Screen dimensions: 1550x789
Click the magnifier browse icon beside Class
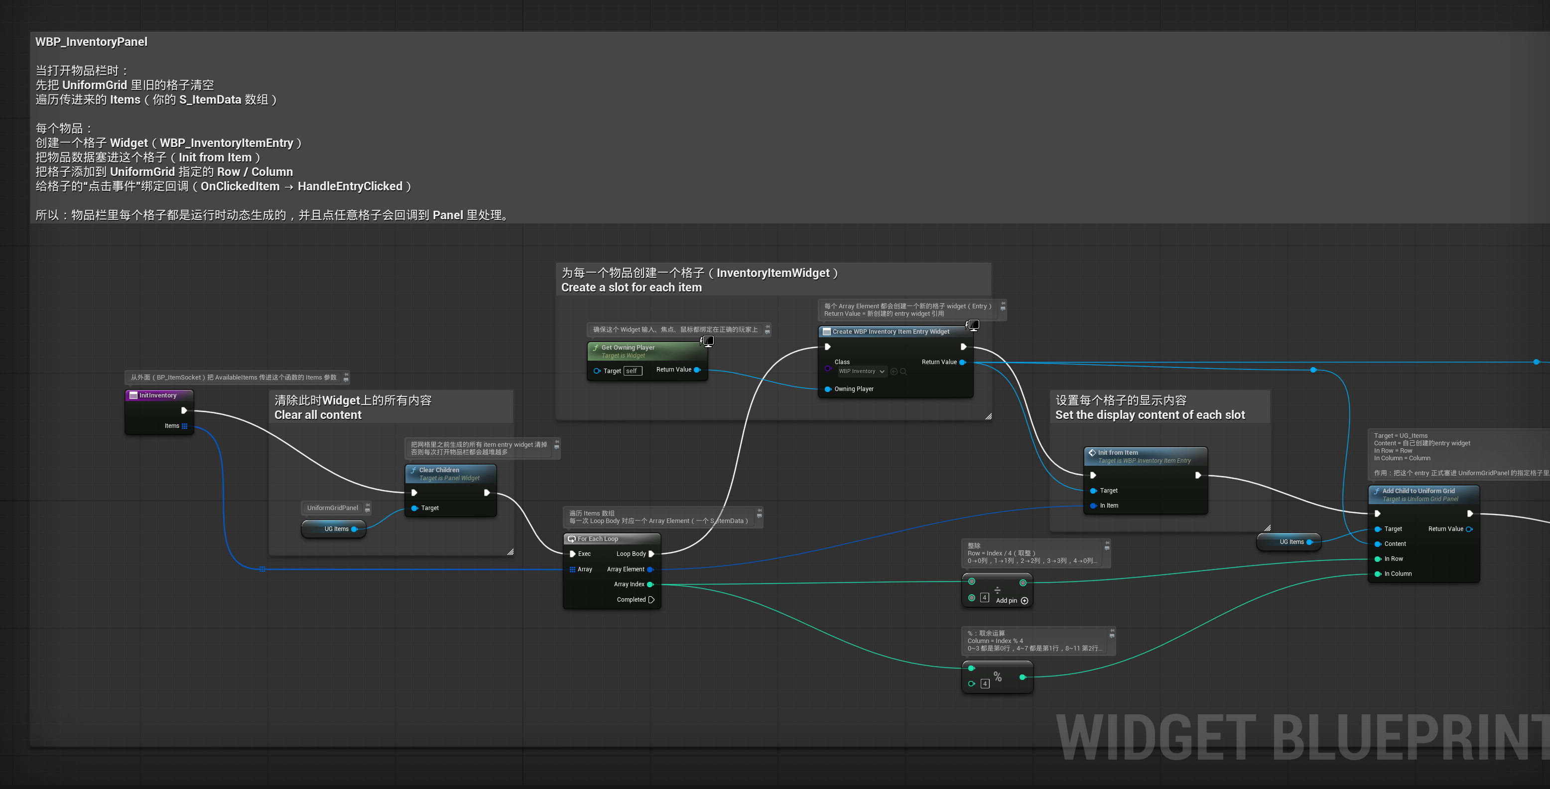click(x=903, y=371)
